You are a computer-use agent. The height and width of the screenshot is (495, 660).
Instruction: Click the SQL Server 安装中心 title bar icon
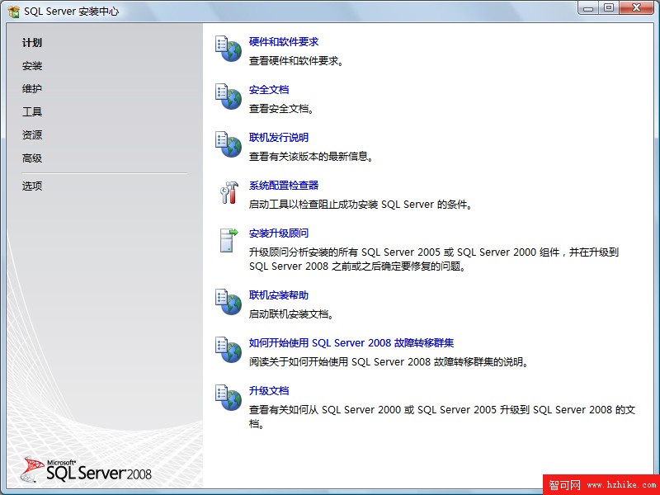pyautogui.click(x=14, y=12)
